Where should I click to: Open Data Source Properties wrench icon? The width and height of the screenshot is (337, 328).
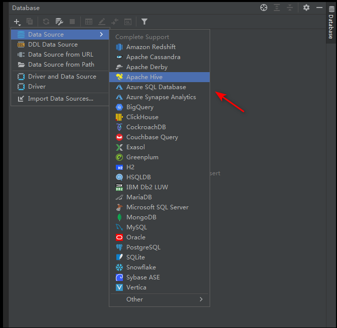59,22
